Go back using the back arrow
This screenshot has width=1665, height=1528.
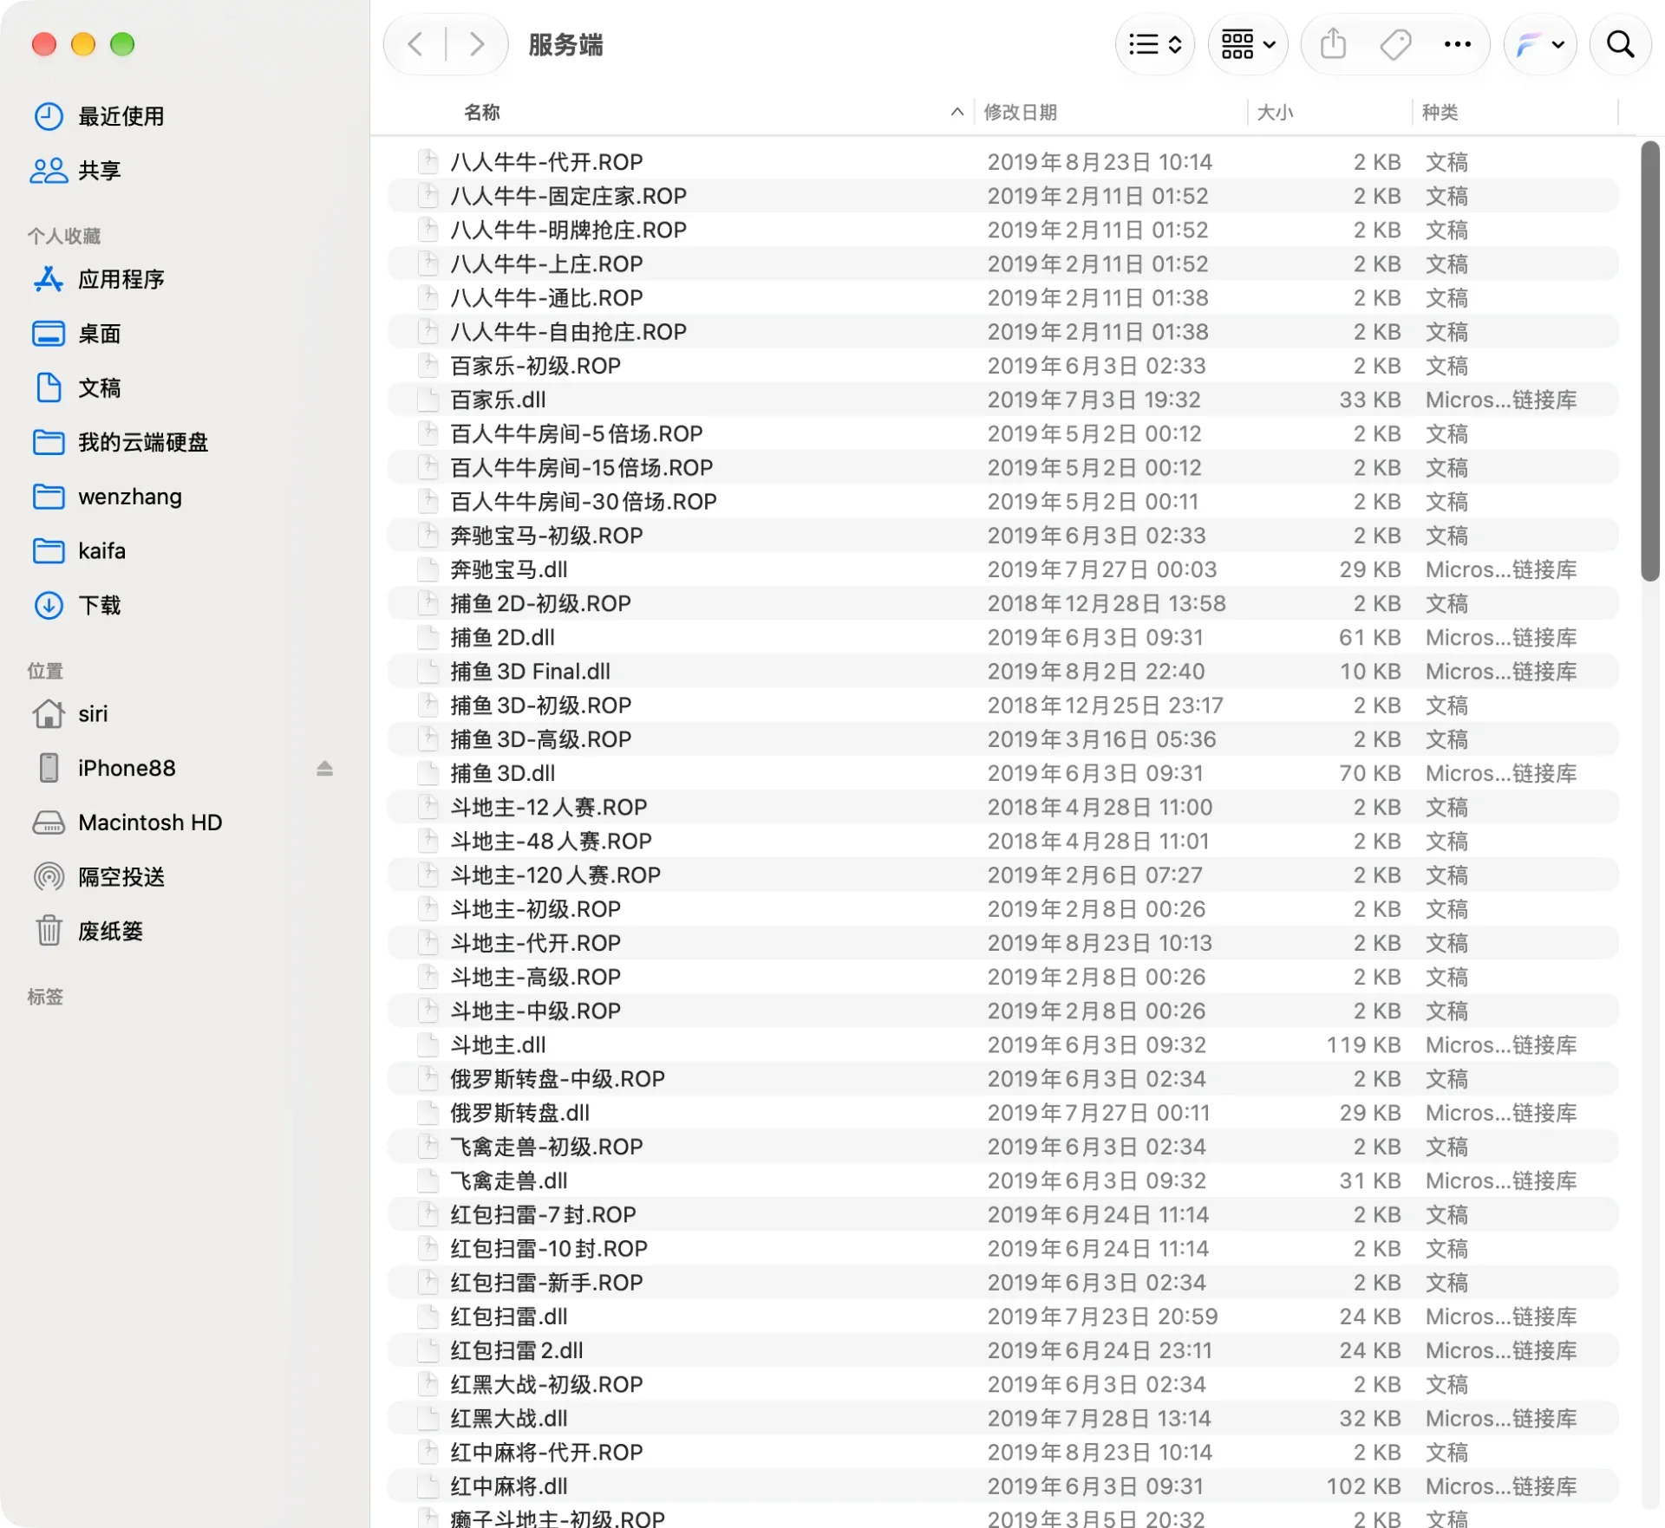point(415,44)
